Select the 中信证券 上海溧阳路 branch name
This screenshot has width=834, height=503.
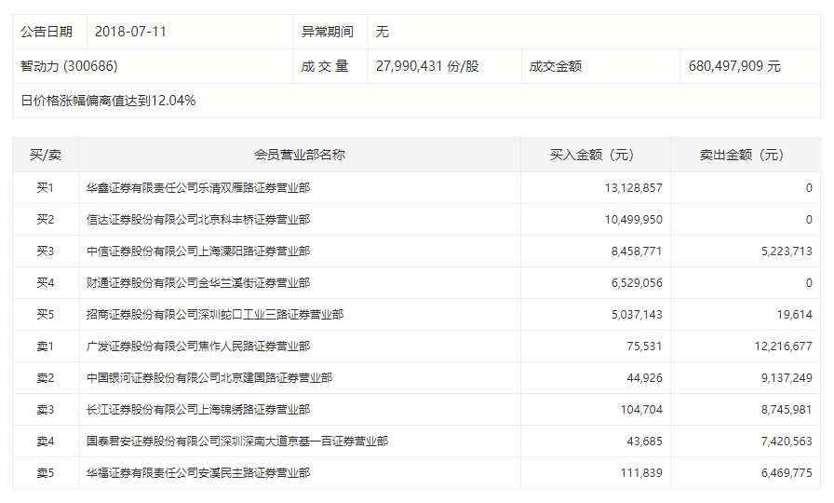pos(197,251)
